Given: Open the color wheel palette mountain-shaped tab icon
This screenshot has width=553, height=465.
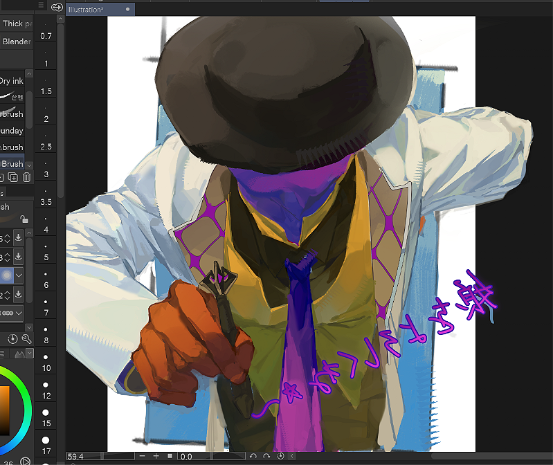Looking at the screenshot, I should [19, 354].
